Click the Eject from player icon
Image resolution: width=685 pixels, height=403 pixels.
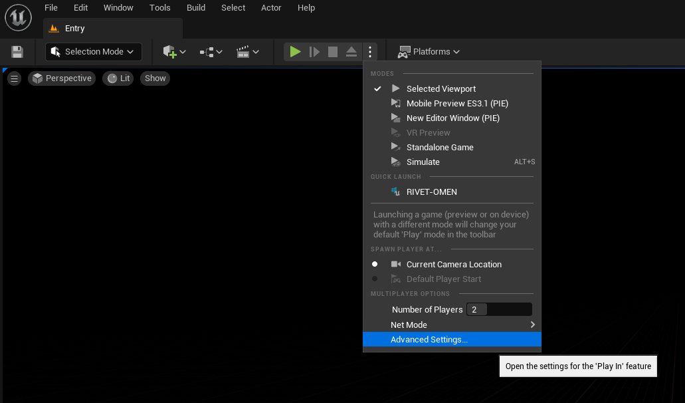[x=351, y=52]
